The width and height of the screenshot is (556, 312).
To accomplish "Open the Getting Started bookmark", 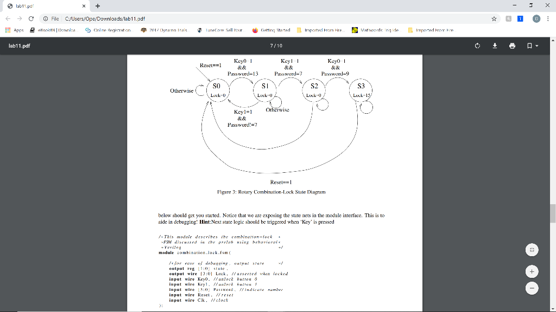I will [271, 30].
